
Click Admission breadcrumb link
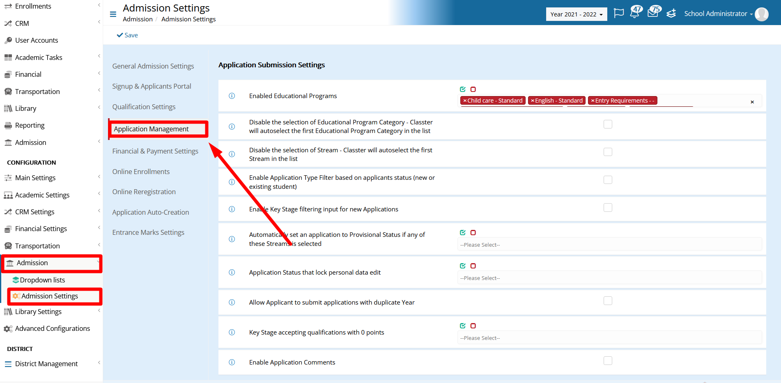[x=138, y=19]
